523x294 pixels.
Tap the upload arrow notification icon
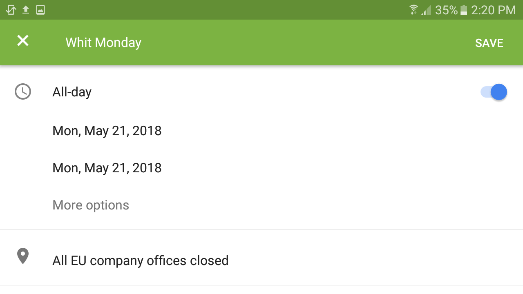point(26,10)
